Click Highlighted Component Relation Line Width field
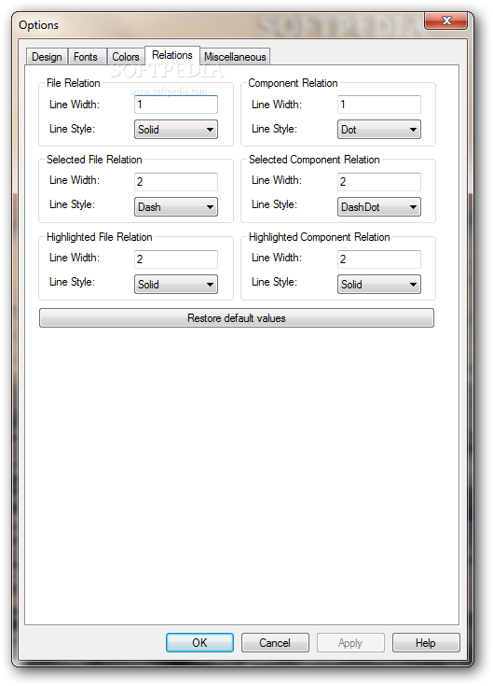The height and width of the screenshot is (686, 493). pos(379,259)
